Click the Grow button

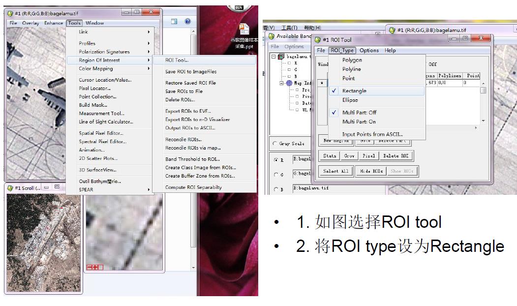tap(349, 156)
